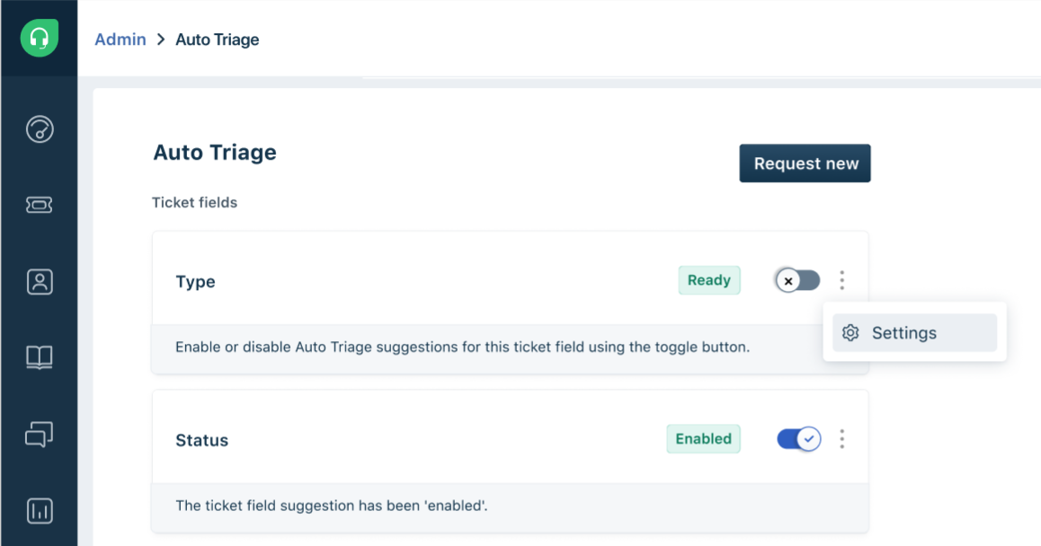Navigate to Admin breadcrumb link
This screenshot has height=546, width=1041.
[120, 40]
